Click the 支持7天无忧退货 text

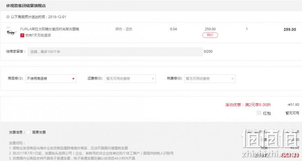tap(38, 36)
